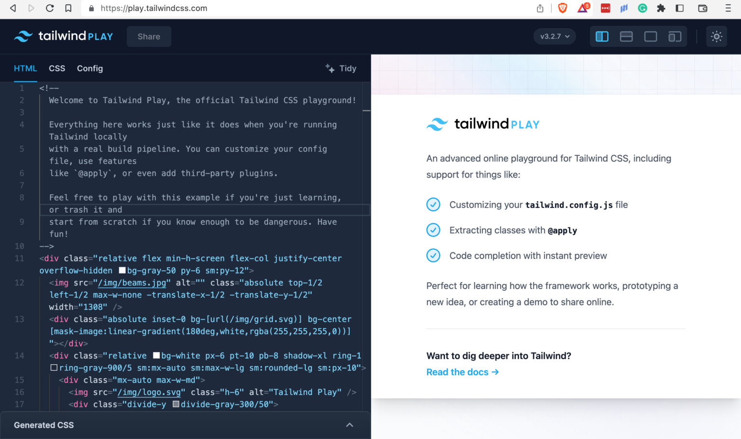Toggle the browser sidebar
The height and width of the screenshot is (439, 741).
pos(680,8)
